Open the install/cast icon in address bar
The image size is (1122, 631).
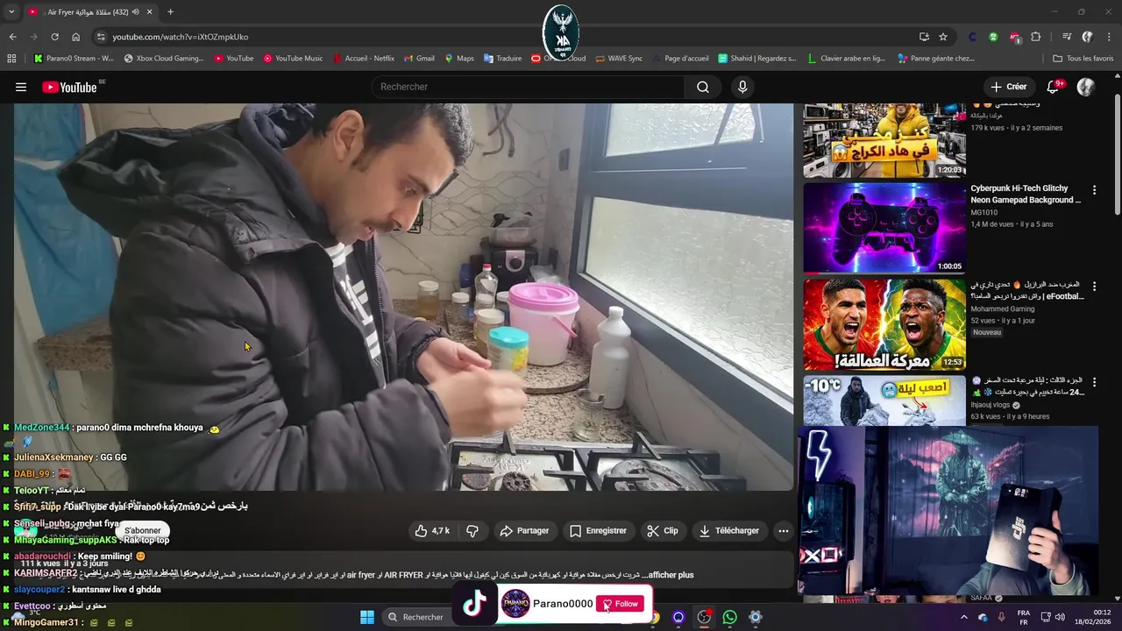point(924,37)
